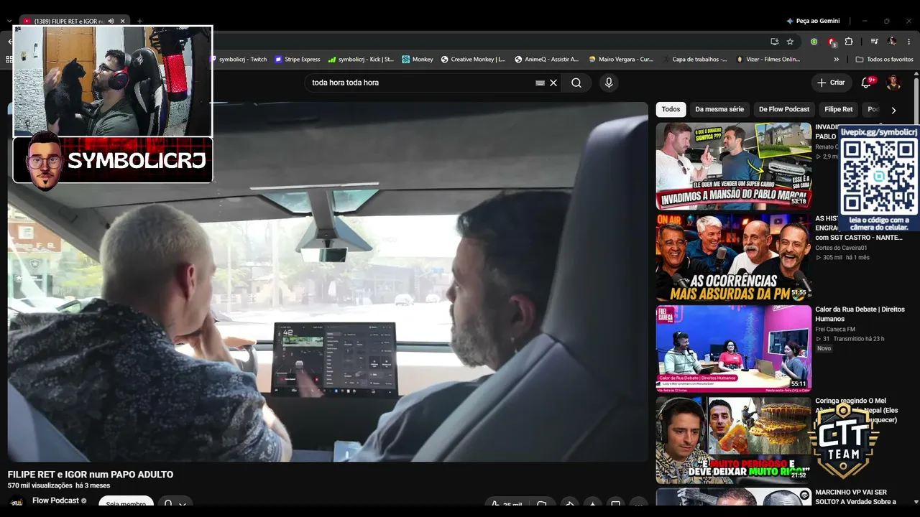
Task: Click the '570 mil visualizações' view count text
Action: tap(40, 486)
